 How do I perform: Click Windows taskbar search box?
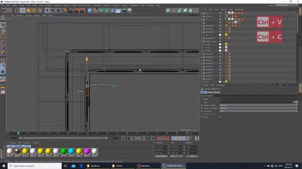tap(34, 166)
